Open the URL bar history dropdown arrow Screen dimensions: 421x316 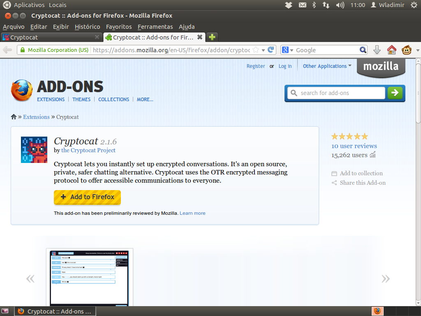pyautogui.click(x=263, y=50)
